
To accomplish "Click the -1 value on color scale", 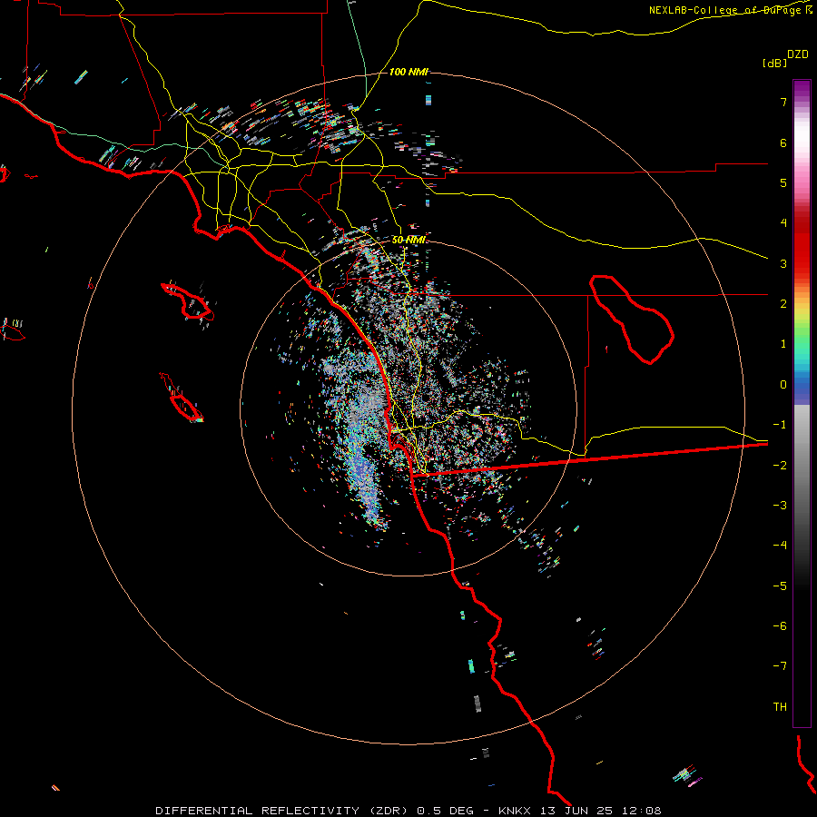I will (x=780, y=425).
